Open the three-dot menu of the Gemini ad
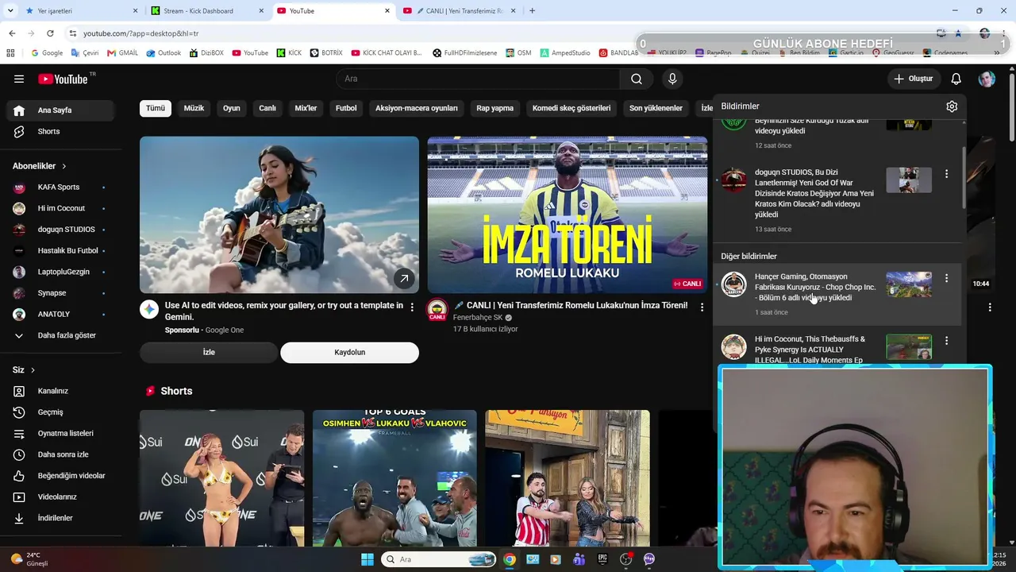Image resolution: width=1016 pixels, height=572 pixels. click(412, 307)
